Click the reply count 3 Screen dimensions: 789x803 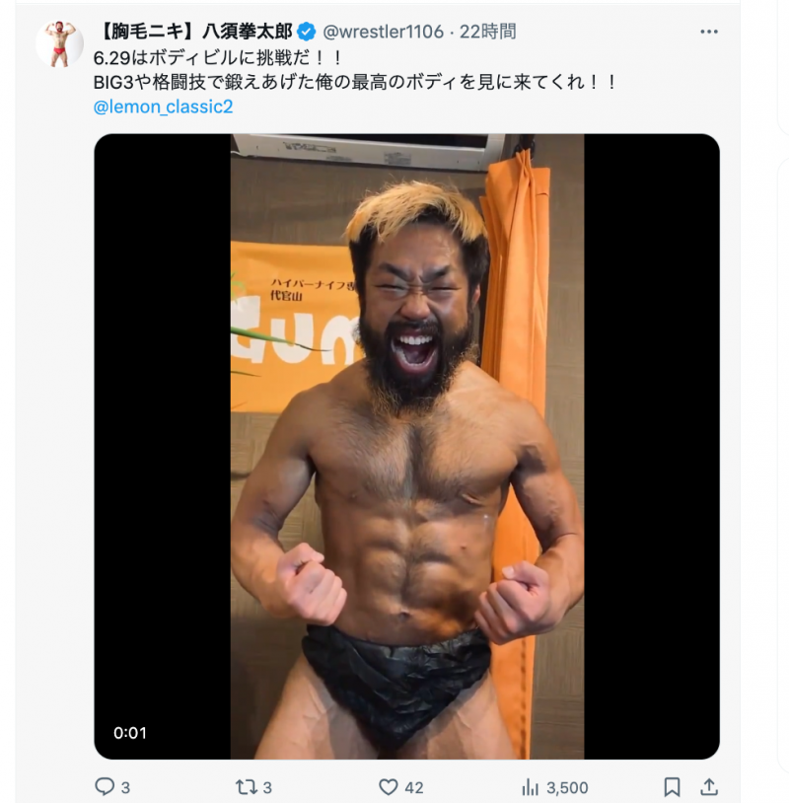(x=125, y=787)
